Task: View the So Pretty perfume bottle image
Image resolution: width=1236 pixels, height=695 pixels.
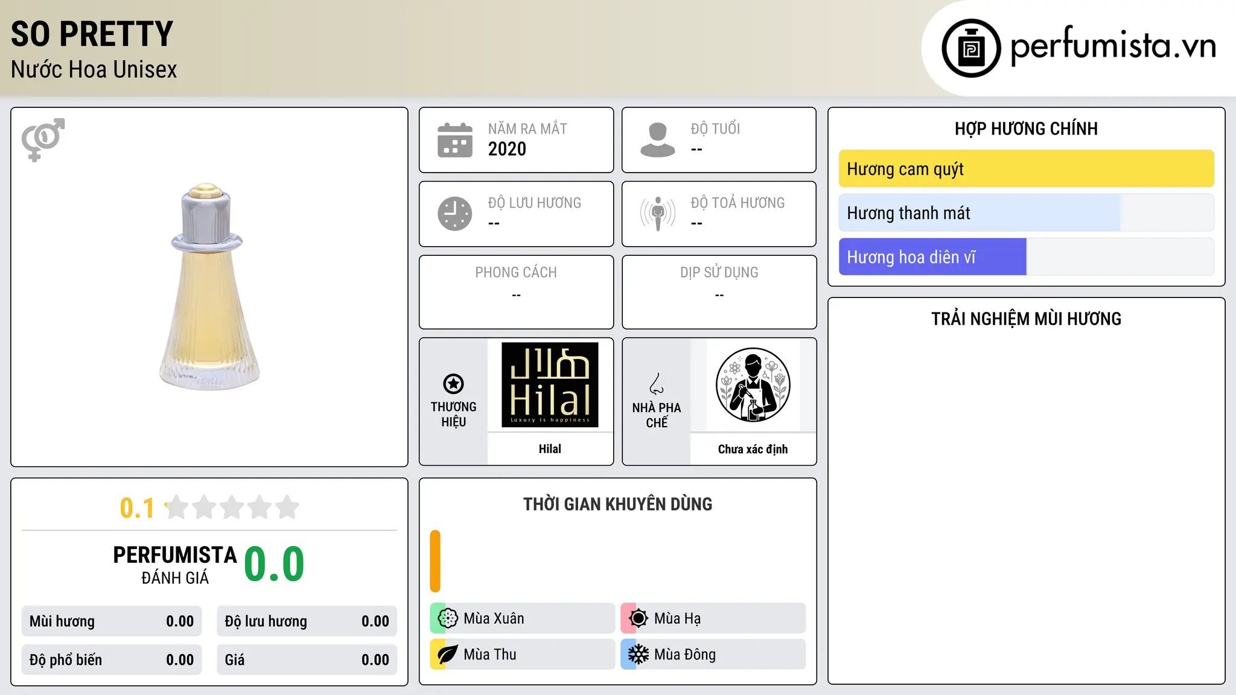Action: coord(209,287)
